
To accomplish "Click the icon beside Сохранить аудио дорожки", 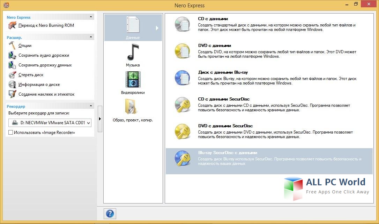I will (x=12, y=55).
